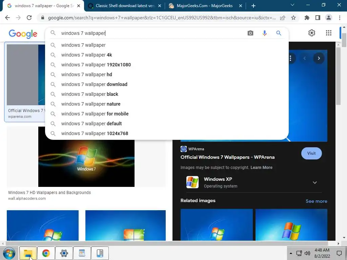
Task: Click the preview panel vertical scrollbar
Action: click(339, 76)
